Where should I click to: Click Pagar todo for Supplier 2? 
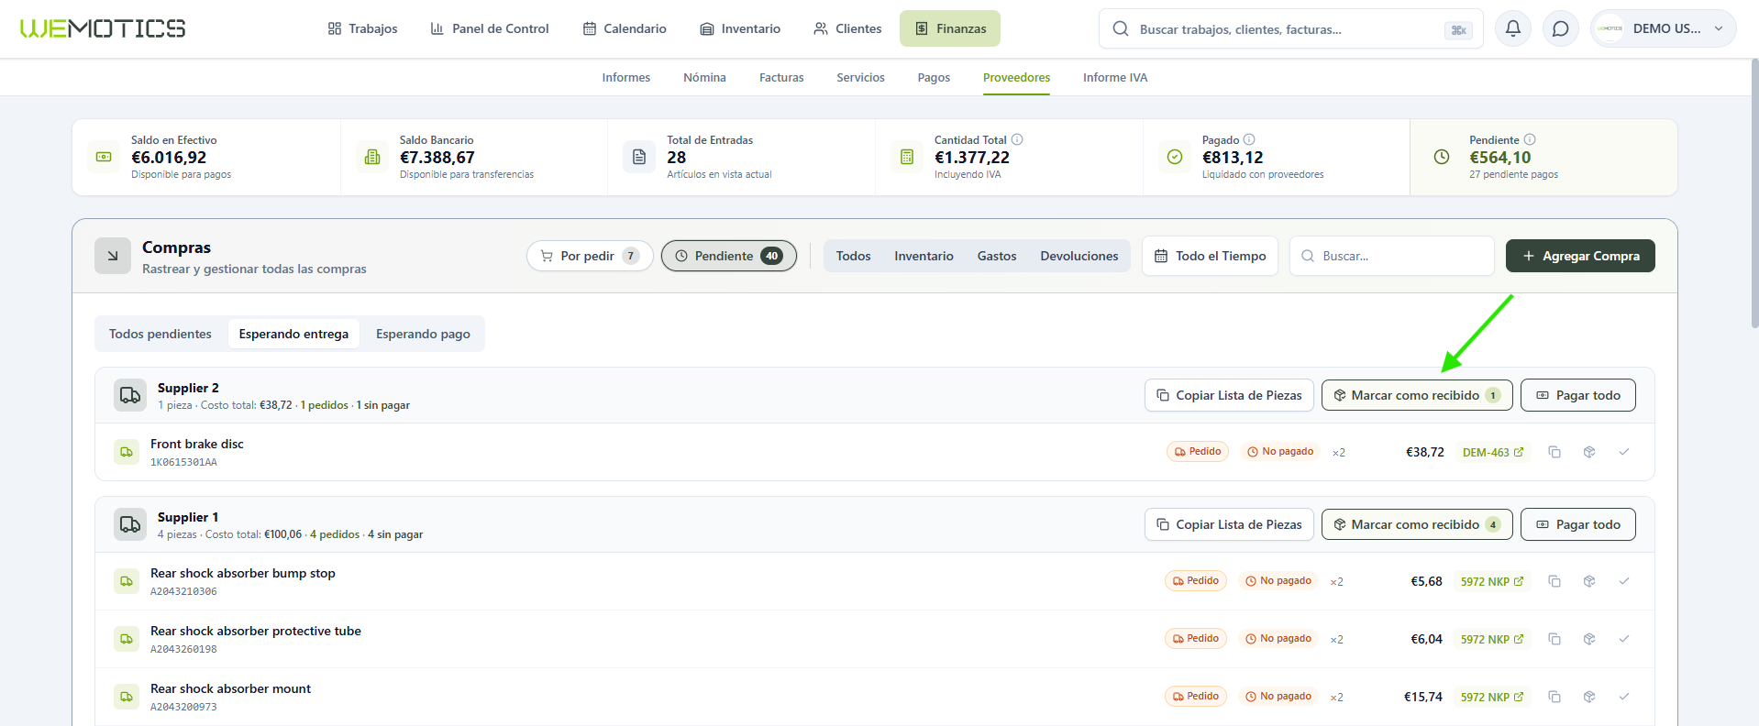pyautogui.click(x=1578, y=395)
